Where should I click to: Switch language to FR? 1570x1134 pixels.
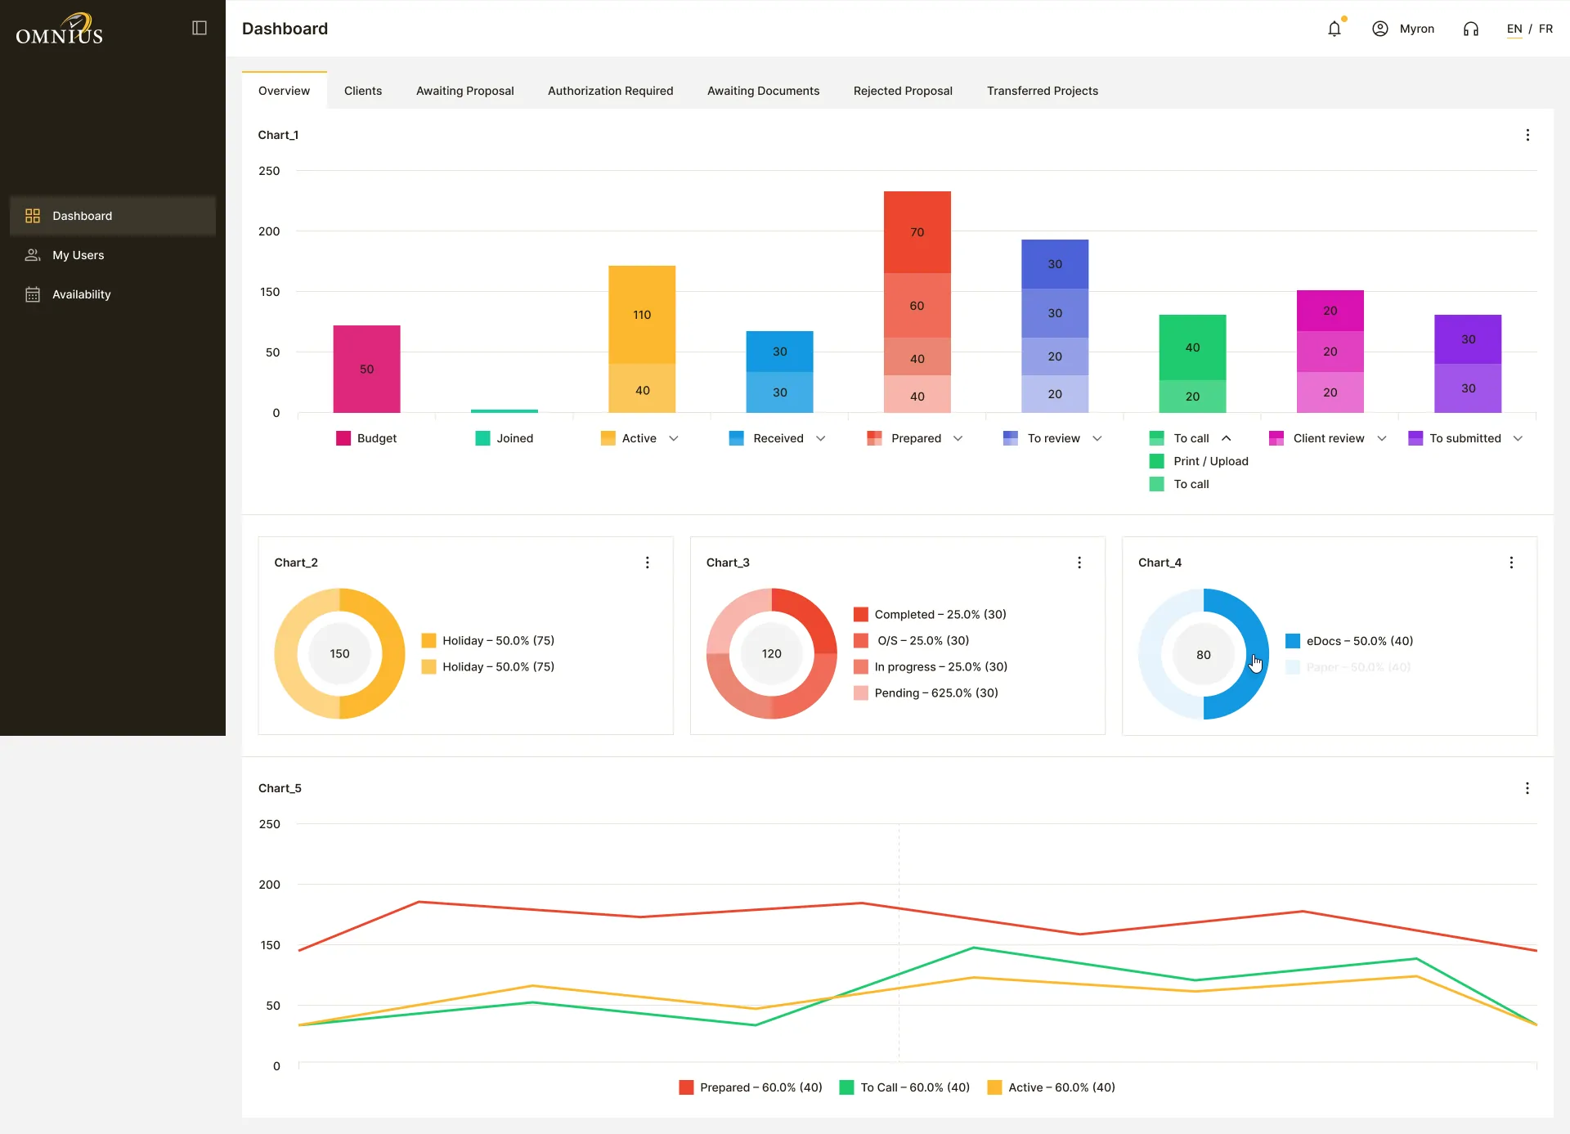point(1545,29)
